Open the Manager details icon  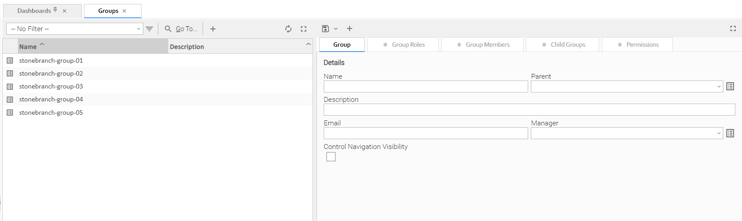click(x=730, y=133)
